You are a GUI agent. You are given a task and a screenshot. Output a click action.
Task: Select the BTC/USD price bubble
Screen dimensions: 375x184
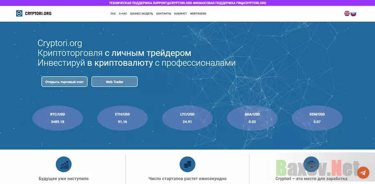57,118
